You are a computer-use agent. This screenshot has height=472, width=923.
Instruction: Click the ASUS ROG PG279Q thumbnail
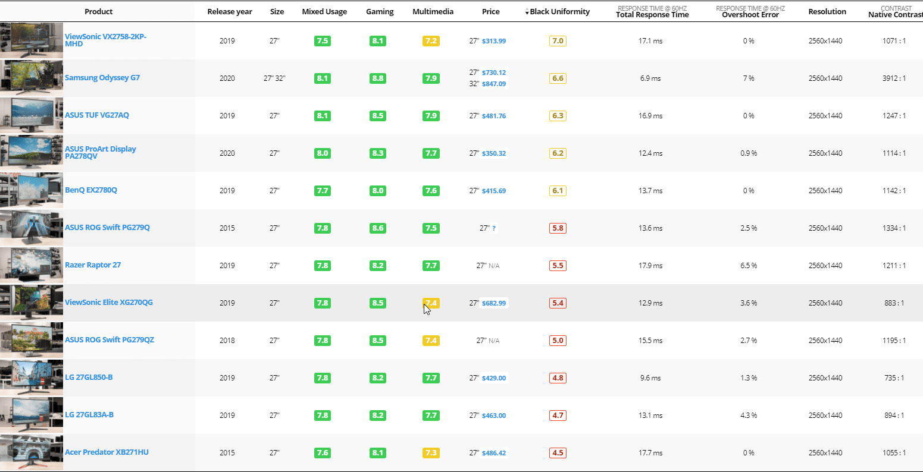32,228
